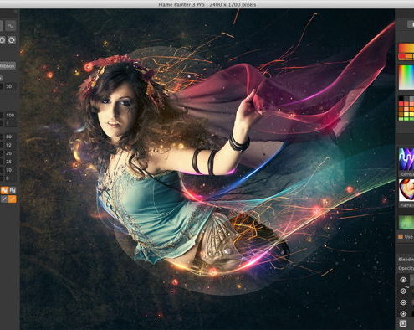
Task: Pick the orange swatch under the gradient bar
Action: tap(409, 57)
